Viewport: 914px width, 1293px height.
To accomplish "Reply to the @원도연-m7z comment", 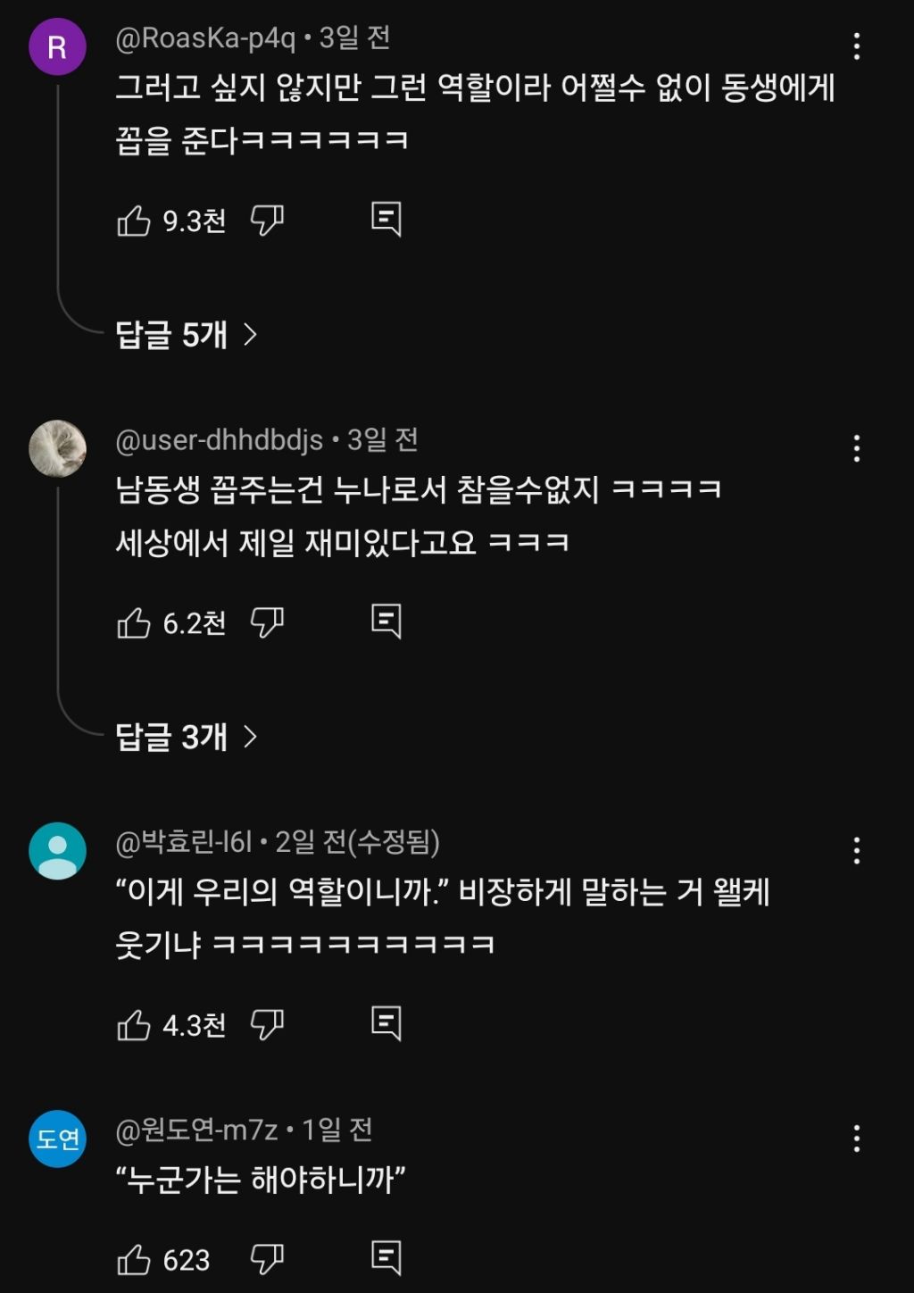I will tap(386, 1258).
